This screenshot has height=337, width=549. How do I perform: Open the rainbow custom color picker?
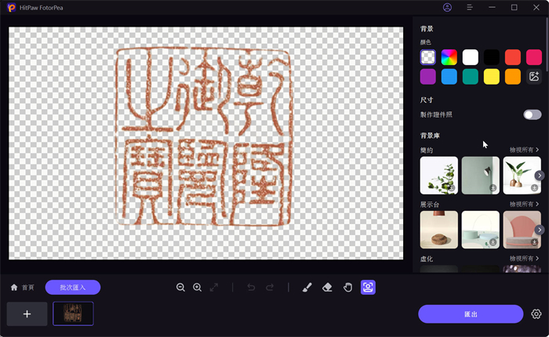pos(449,57)
